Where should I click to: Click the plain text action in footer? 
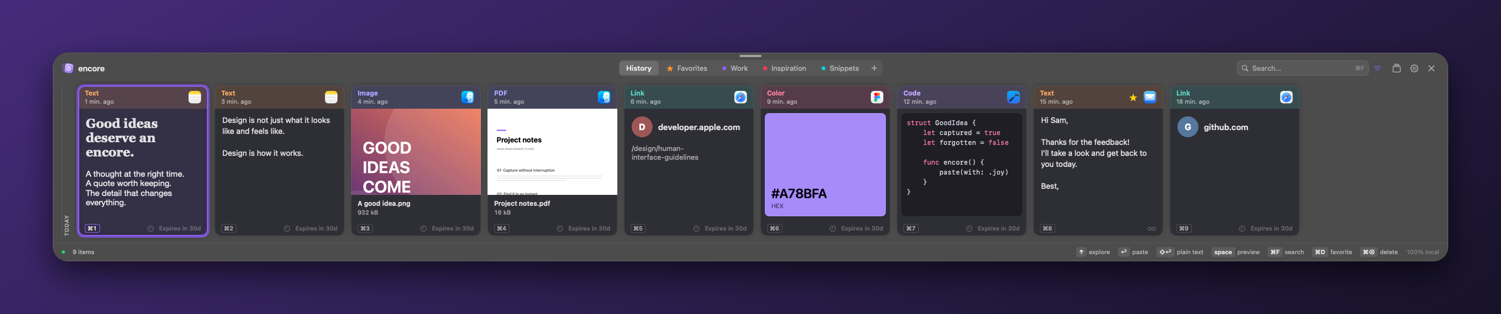[1180, 252]
